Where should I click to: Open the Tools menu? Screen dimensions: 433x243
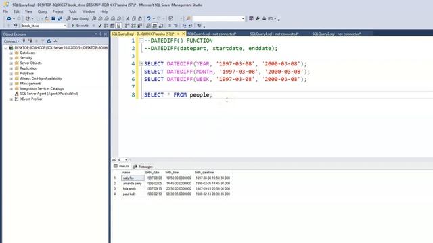tap(72, 11)
